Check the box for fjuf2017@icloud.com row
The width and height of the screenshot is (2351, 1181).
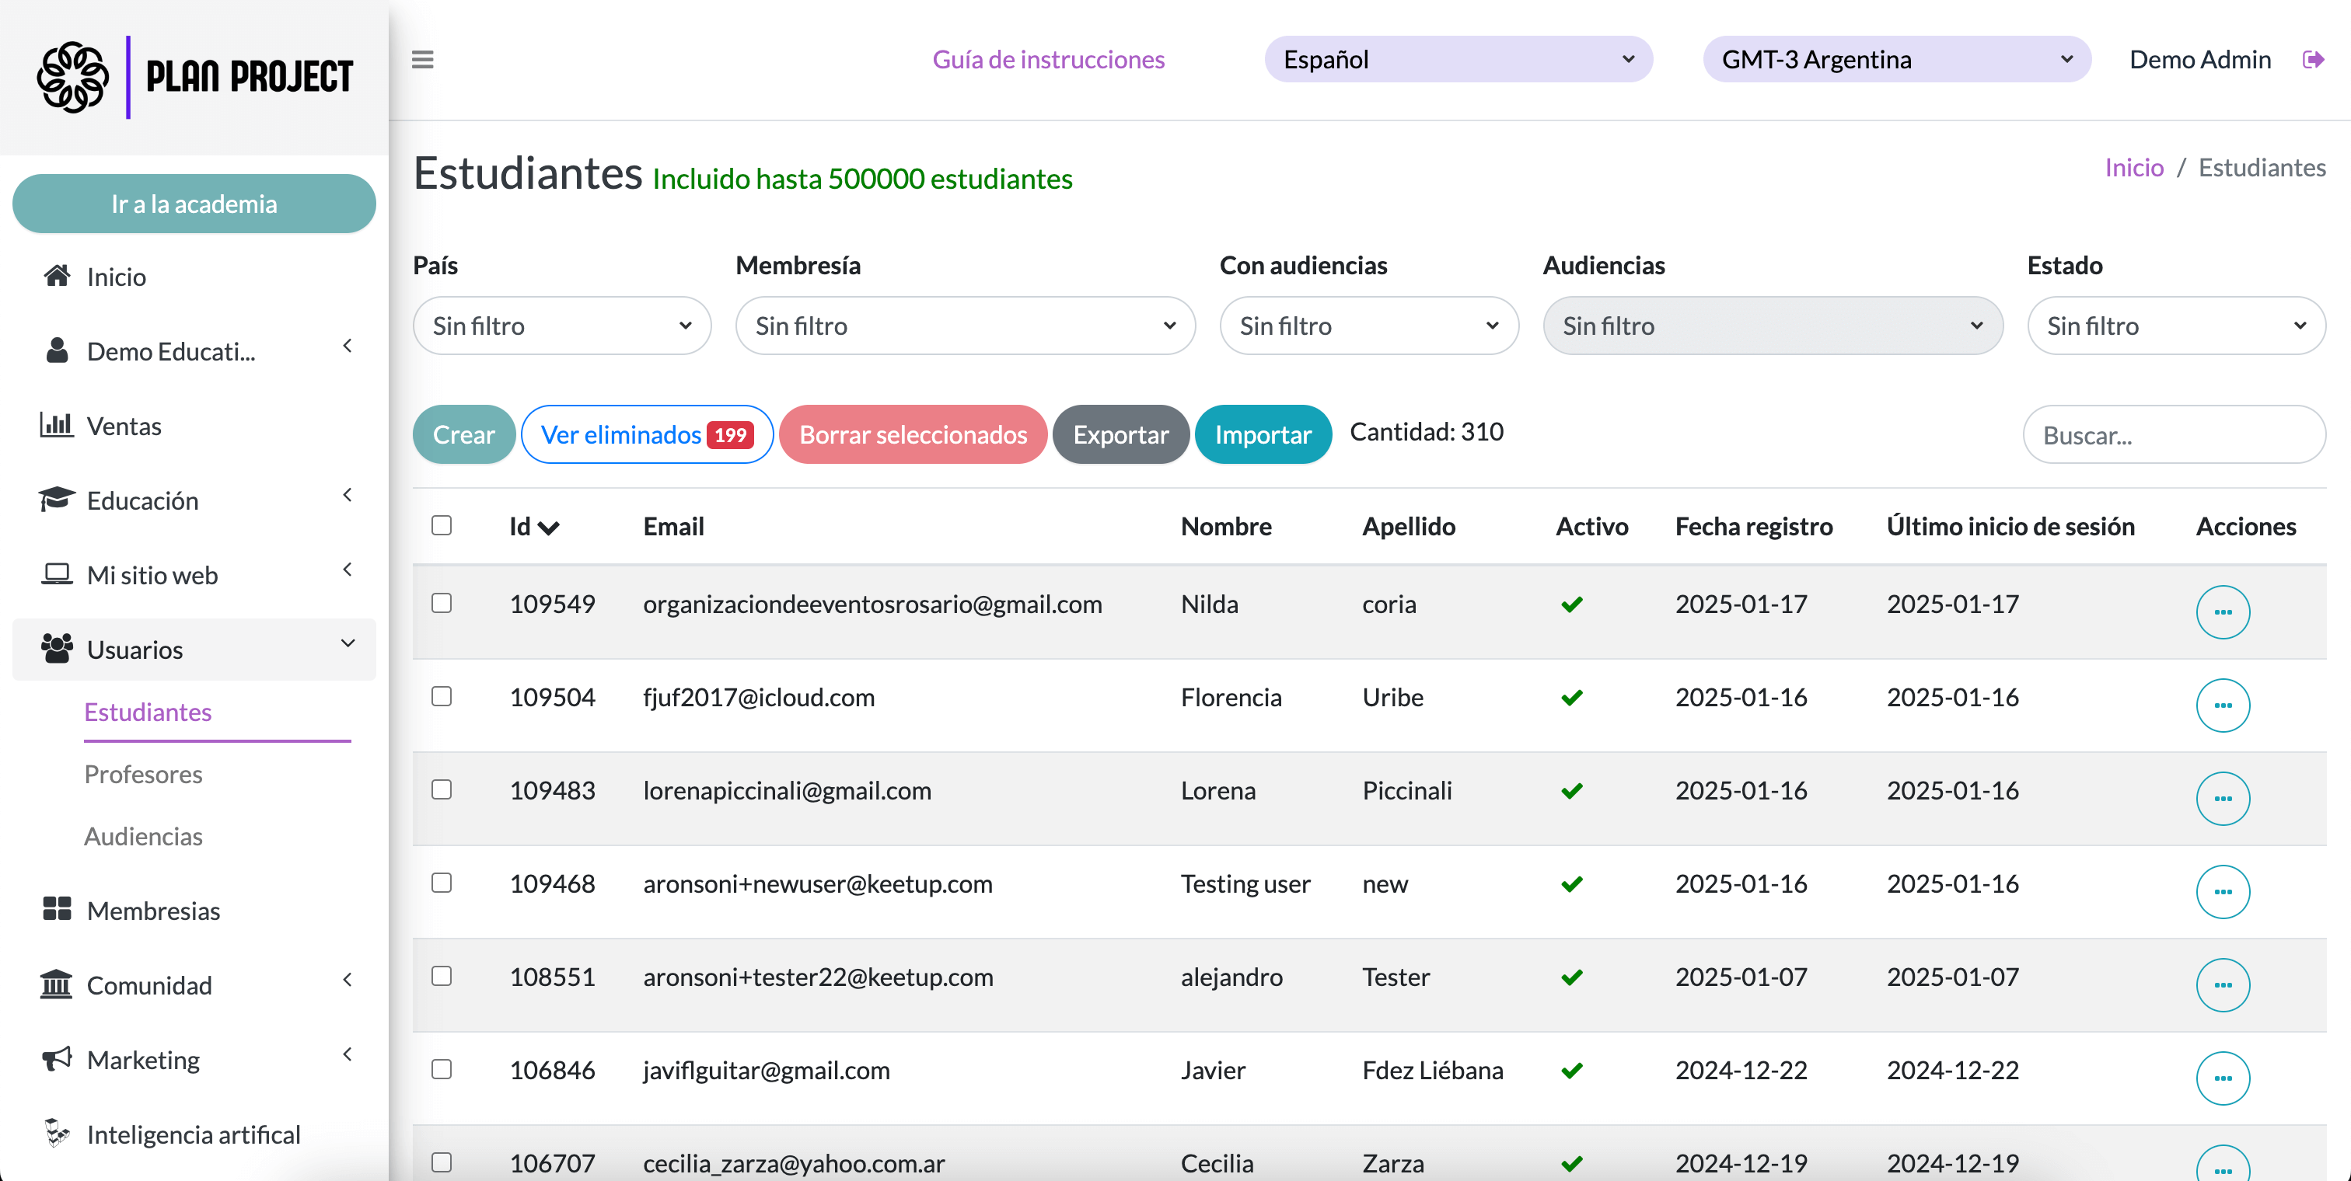point(442,697)
